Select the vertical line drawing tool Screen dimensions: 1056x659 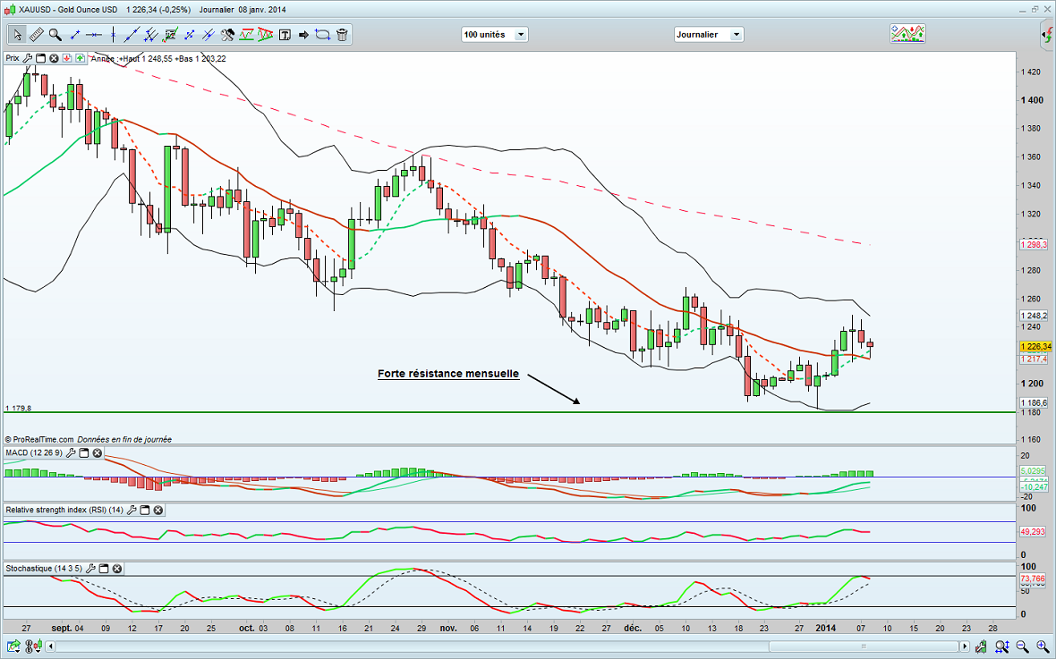click(114, 35)
